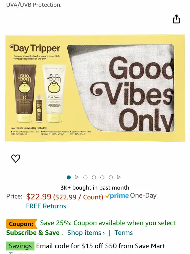The image size is (190, 254).
Task: Click the FREE Returns link
Action: point(46,206)
